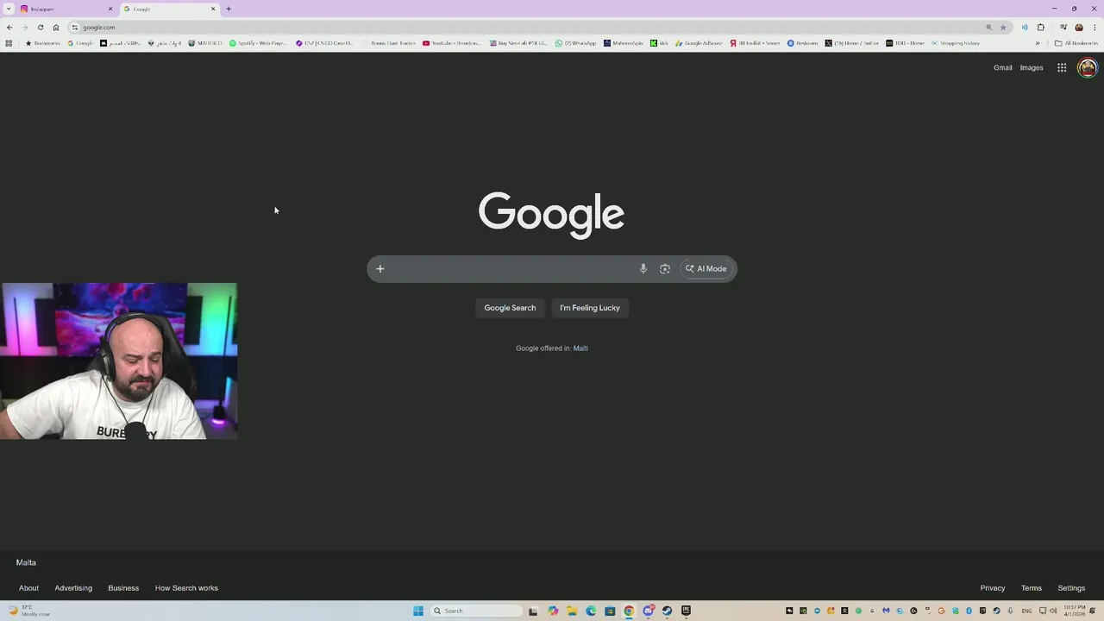Open the bookmarks bar apps grid icon

[x=9, y=43]
